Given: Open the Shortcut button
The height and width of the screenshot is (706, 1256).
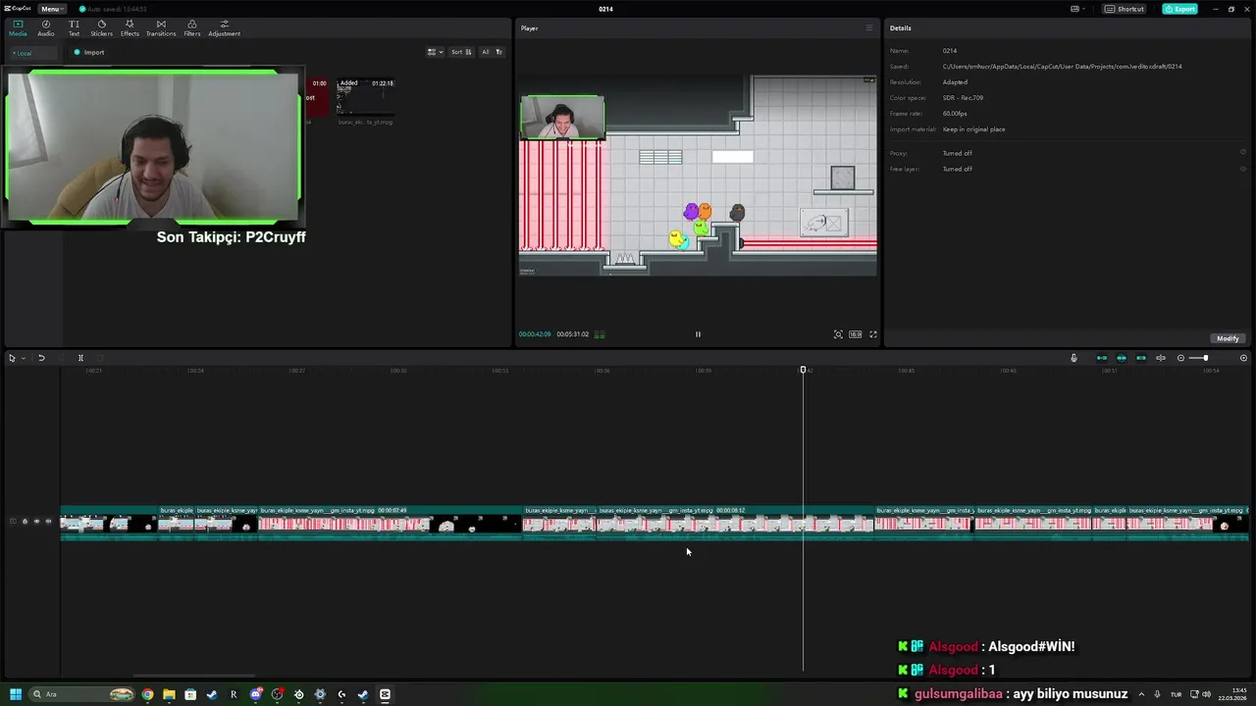Looking at the screenshot, I should click(x=1125, y=9).
